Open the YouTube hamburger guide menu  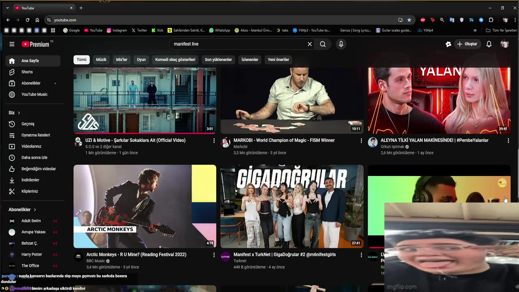click(12, 44)
